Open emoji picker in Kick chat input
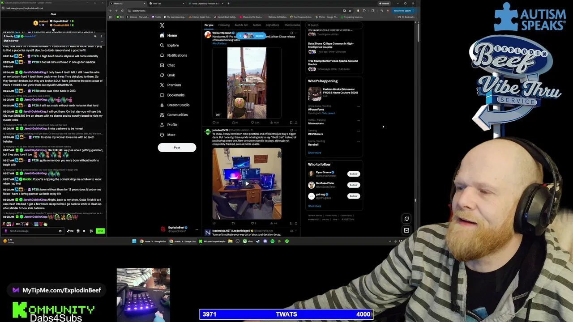This screenshot has width=573, height=322. click(x=60, y=231)
